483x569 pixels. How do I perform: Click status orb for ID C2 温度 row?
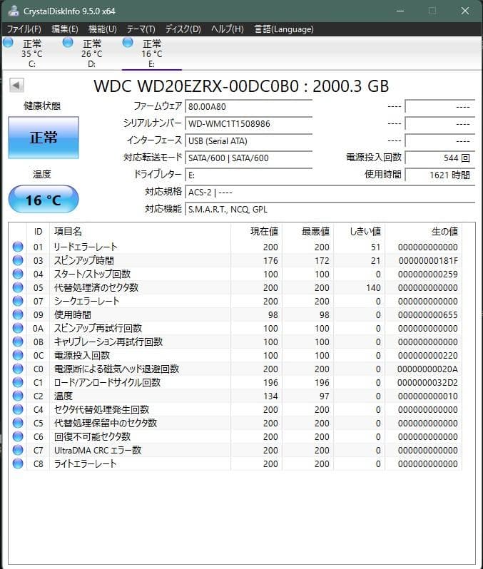coord(18,396)
